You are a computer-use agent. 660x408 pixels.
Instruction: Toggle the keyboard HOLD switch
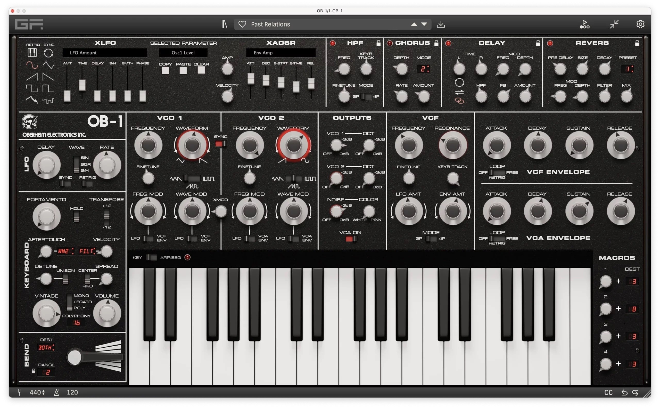click(77, 217)
